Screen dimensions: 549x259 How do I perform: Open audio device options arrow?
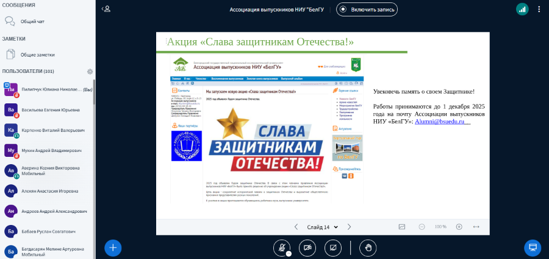click(x=289, y=254)
